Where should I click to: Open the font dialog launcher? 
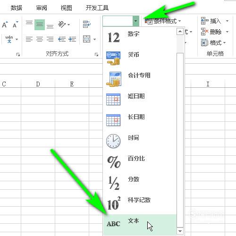pyautogui.click(x=18, y=54)
